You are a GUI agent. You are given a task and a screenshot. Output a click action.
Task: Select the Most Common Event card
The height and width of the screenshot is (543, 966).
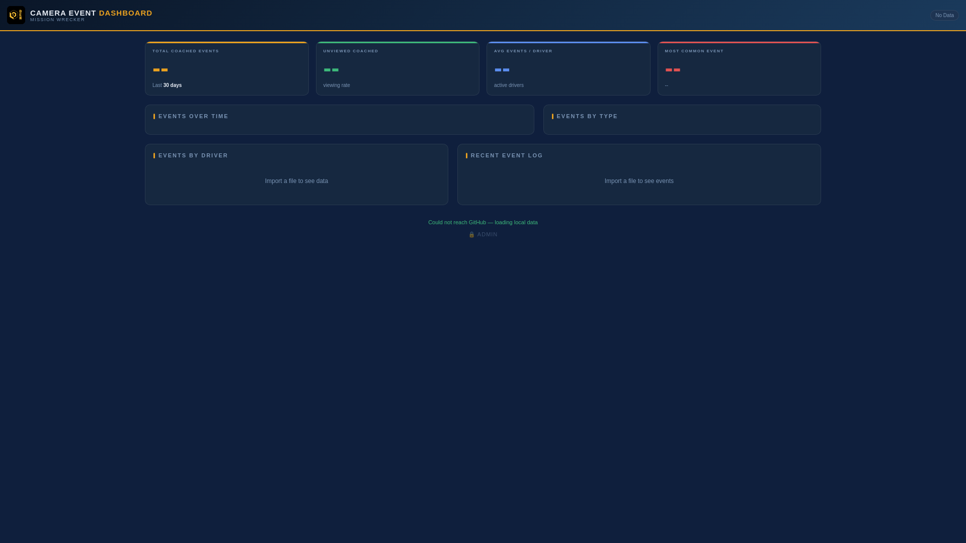tap(739, 68)
